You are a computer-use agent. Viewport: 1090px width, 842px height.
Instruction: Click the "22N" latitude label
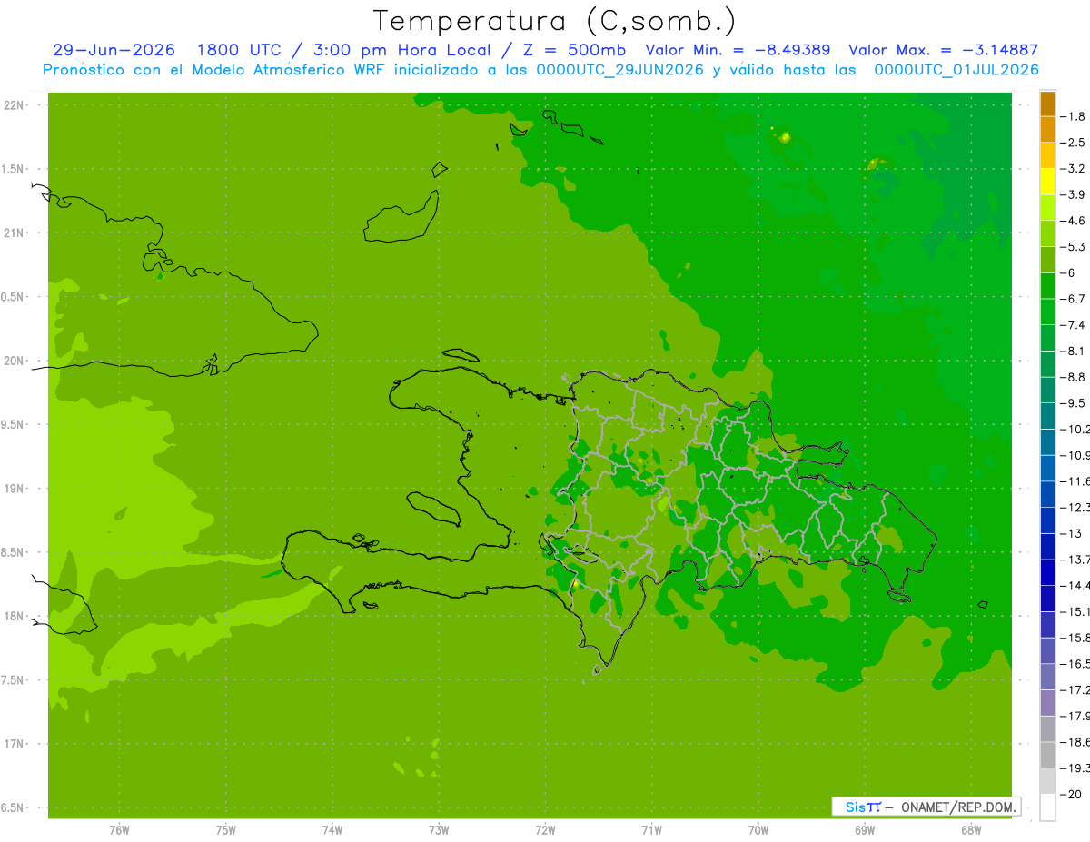[13, 105]
